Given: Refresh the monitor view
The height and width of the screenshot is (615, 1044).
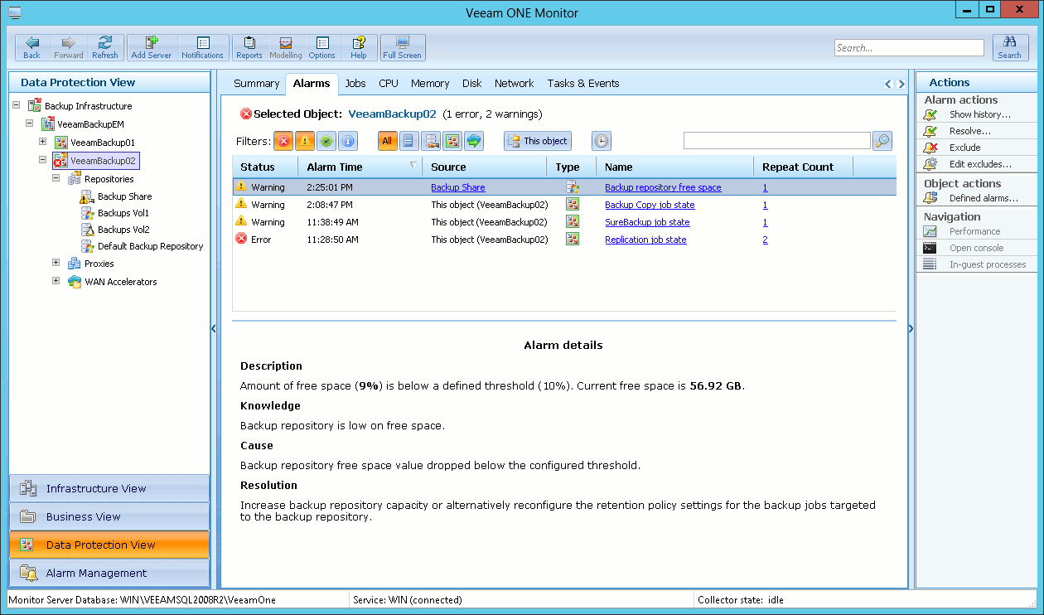Looking at the screenshot, I should point(105,47).
